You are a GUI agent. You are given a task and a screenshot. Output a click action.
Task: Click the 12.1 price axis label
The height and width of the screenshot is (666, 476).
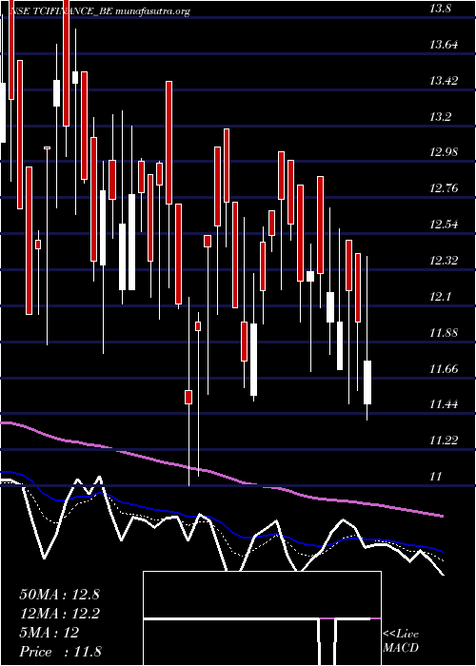pyautogui.click(x=440, y=297)
